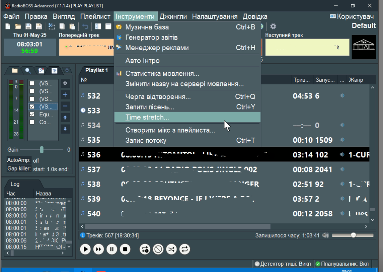Tick the third (VS... plugin checkbox
Image resolution: width=383 pixels, height=272 pixels.
(x=32, y=99)
